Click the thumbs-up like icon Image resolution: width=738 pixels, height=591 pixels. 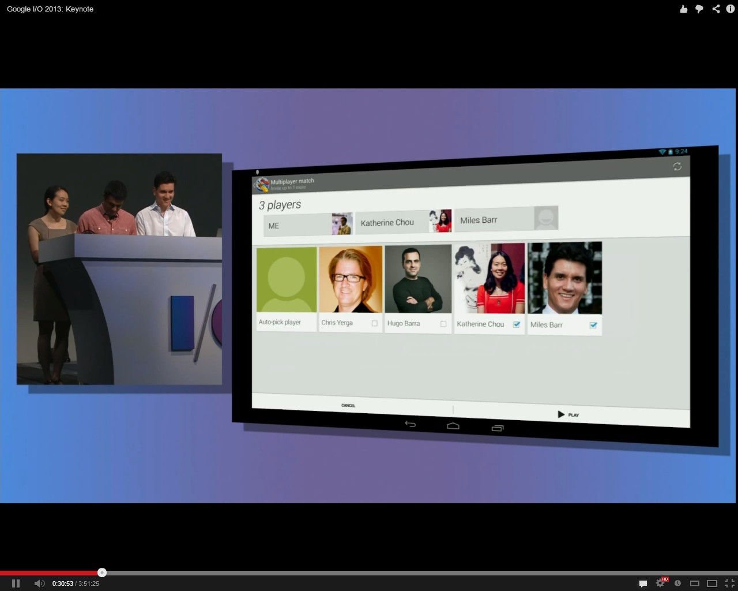683,9
